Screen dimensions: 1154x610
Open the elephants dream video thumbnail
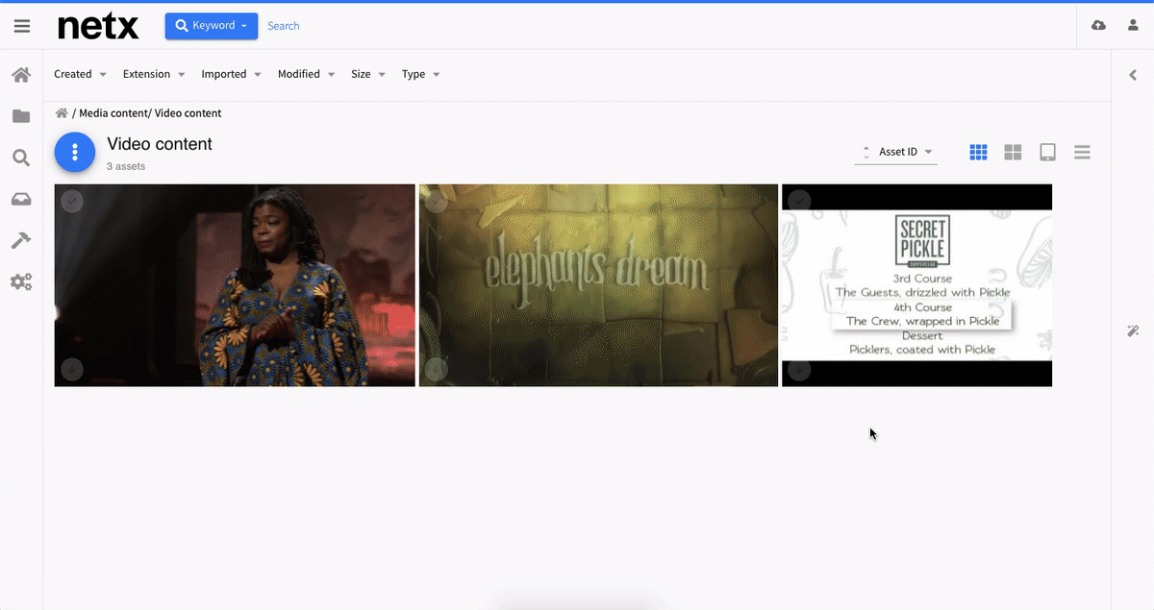tap(598, 285)
